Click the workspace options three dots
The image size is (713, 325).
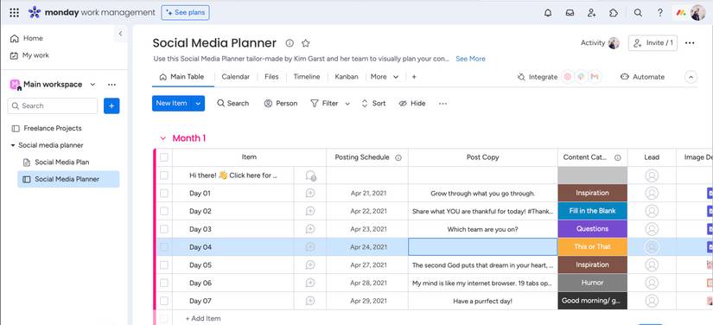[111, 85]
